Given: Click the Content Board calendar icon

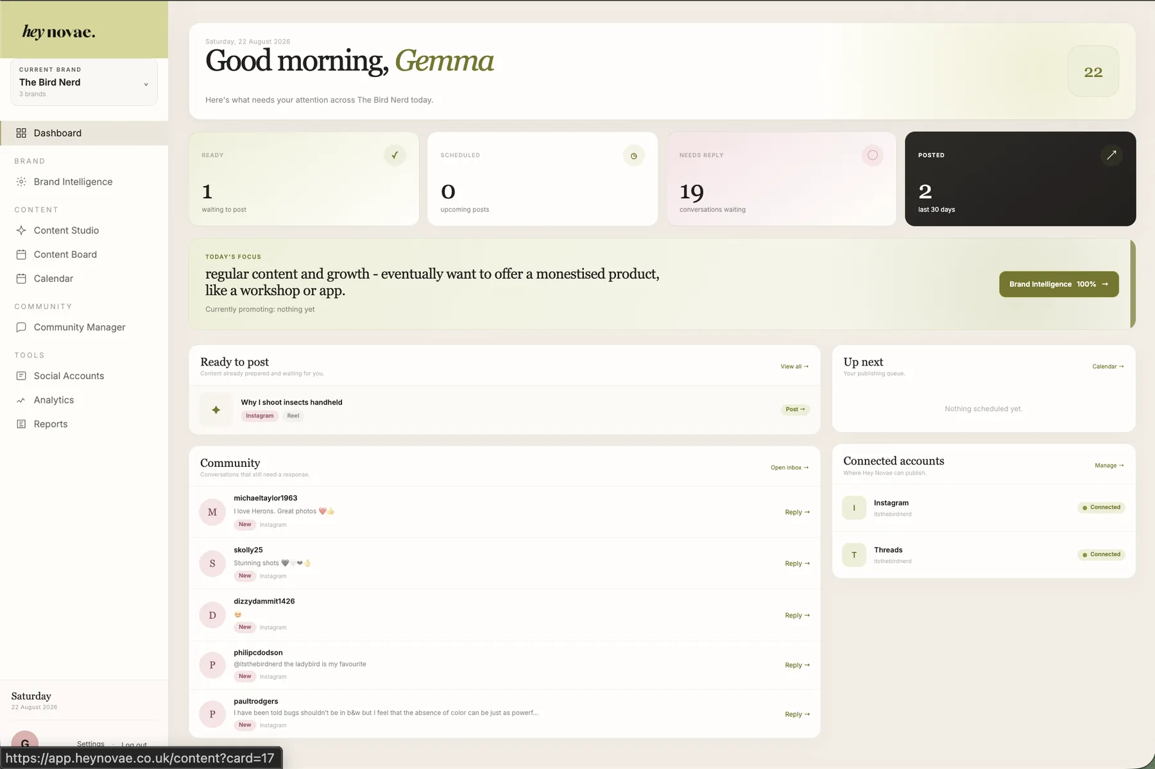Looking at the screenshot, I should pos(21,255).
